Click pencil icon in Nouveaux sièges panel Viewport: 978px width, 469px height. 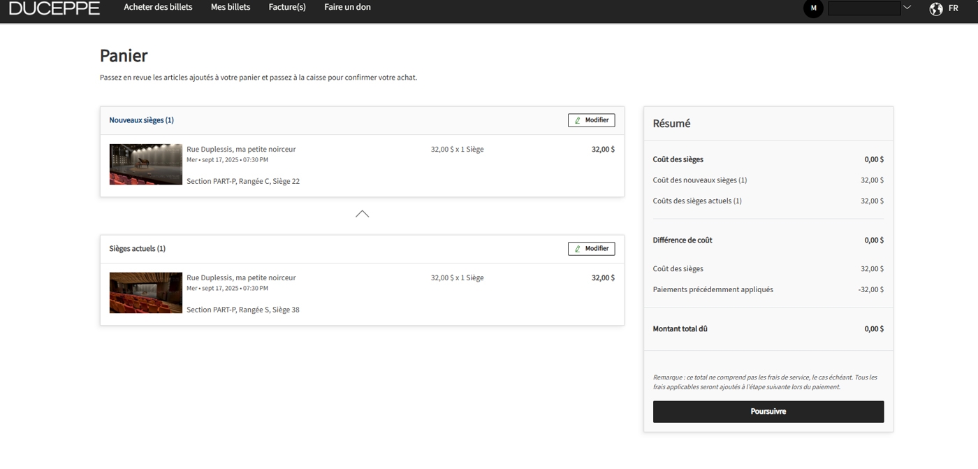578,120
